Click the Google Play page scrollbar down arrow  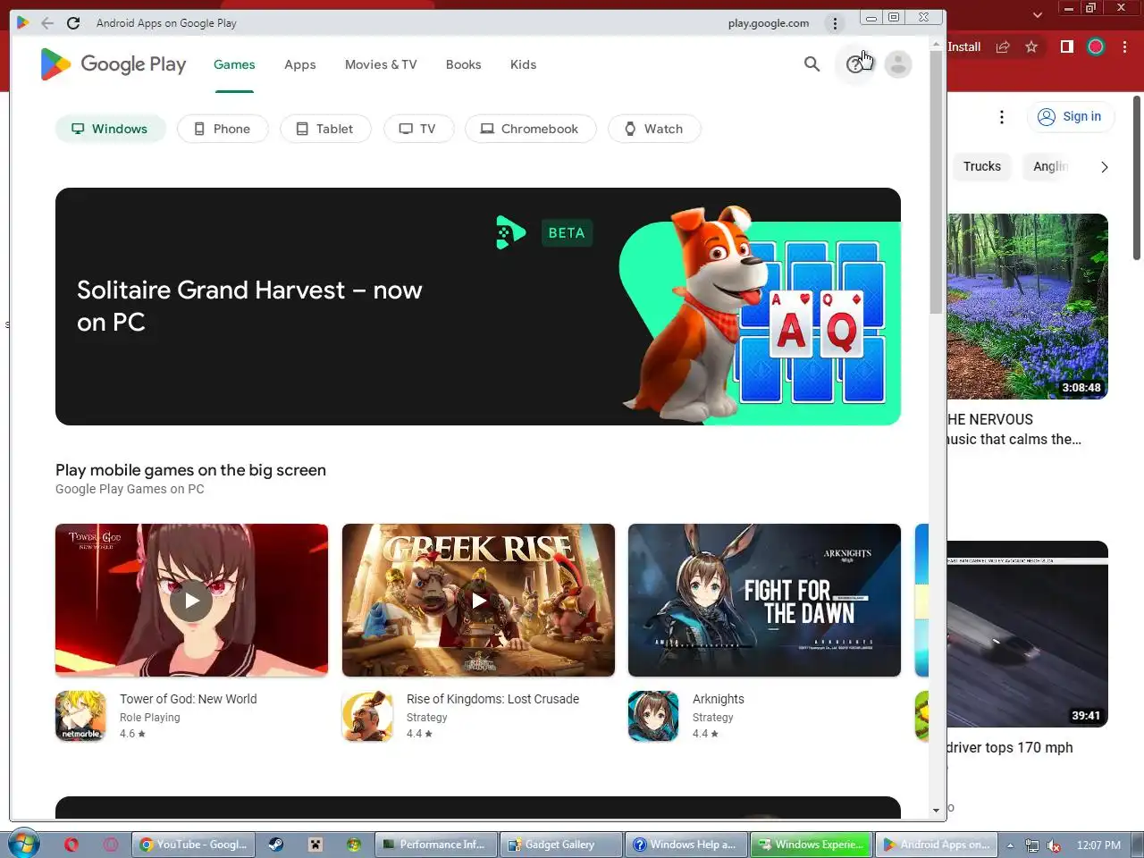[937, 810]
